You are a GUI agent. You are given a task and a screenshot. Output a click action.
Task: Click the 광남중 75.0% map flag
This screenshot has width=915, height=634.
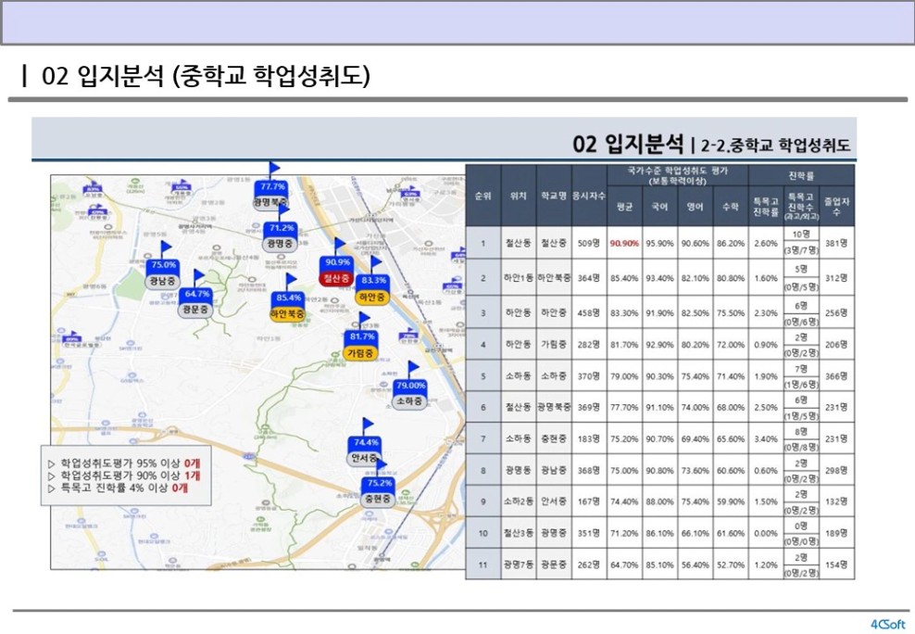pos(163,266)
